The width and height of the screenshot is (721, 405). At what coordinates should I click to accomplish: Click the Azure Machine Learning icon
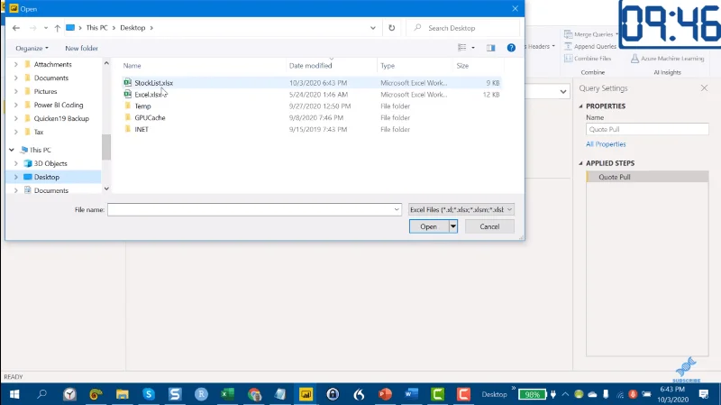634,59
